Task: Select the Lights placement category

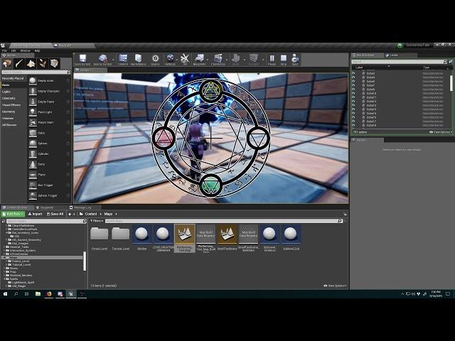Action: [x=6, y=92]
